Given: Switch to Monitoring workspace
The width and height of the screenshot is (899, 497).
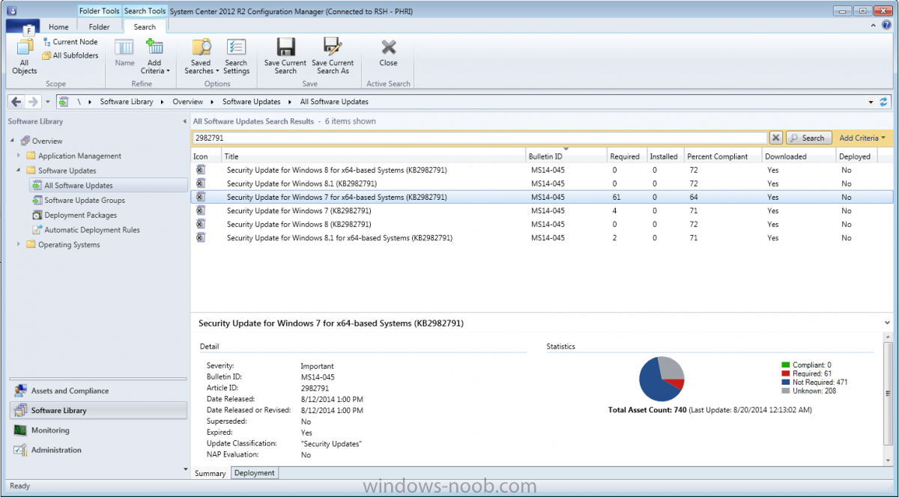Looking at the screenshot, I should click(97, 430).
